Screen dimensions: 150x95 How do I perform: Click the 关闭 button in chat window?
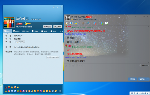click(x=133, y=79)
